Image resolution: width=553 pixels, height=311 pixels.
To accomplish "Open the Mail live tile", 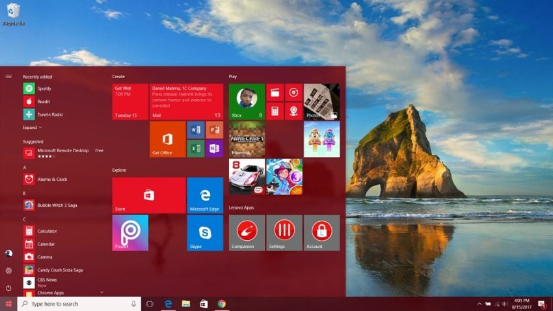I will tap(186, 102).
